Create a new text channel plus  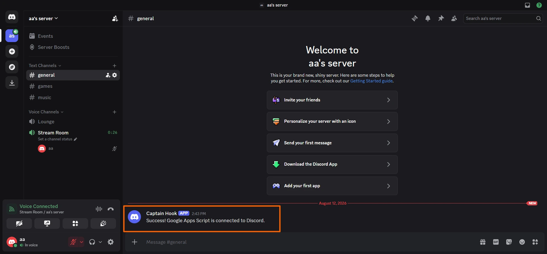tap(114, 66)
